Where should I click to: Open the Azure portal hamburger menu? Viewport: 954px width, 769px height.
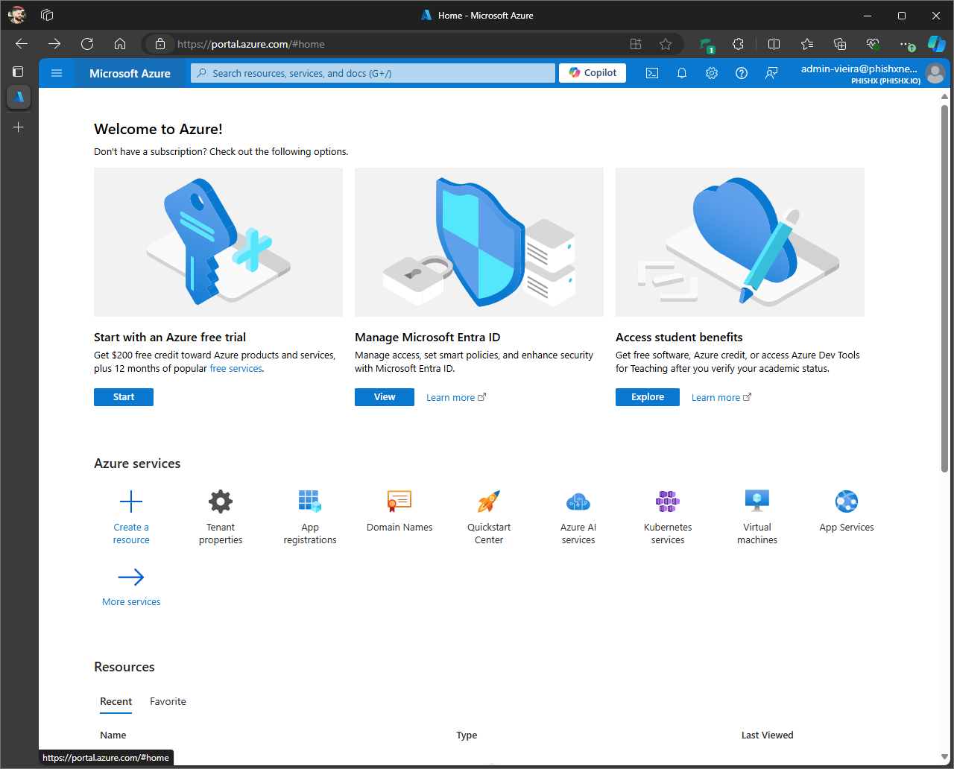pos(57,73)
